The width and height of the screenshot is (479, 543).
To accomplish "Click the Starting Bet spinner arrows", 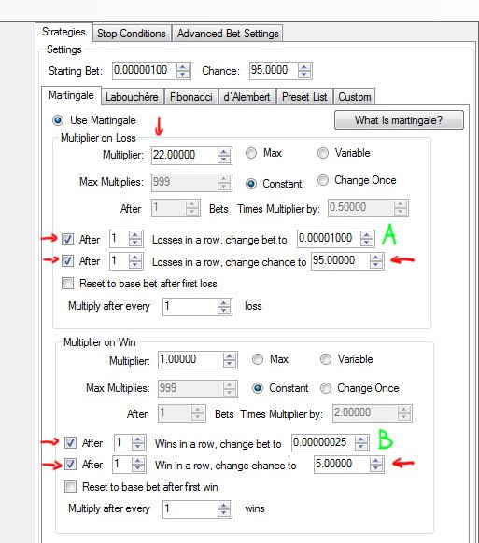I will click(183, 71).
